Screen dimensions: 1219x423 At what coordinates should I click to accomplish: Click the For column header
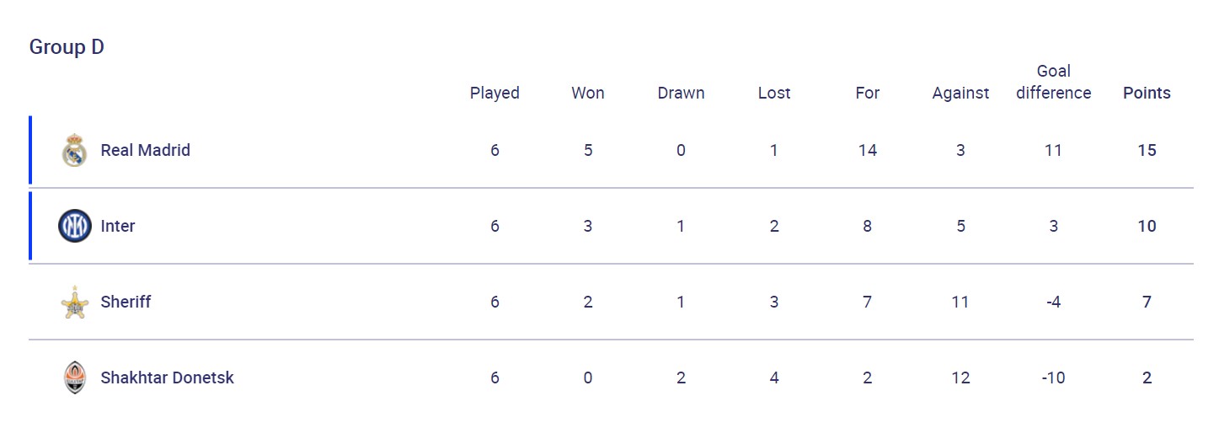point(867,93)
